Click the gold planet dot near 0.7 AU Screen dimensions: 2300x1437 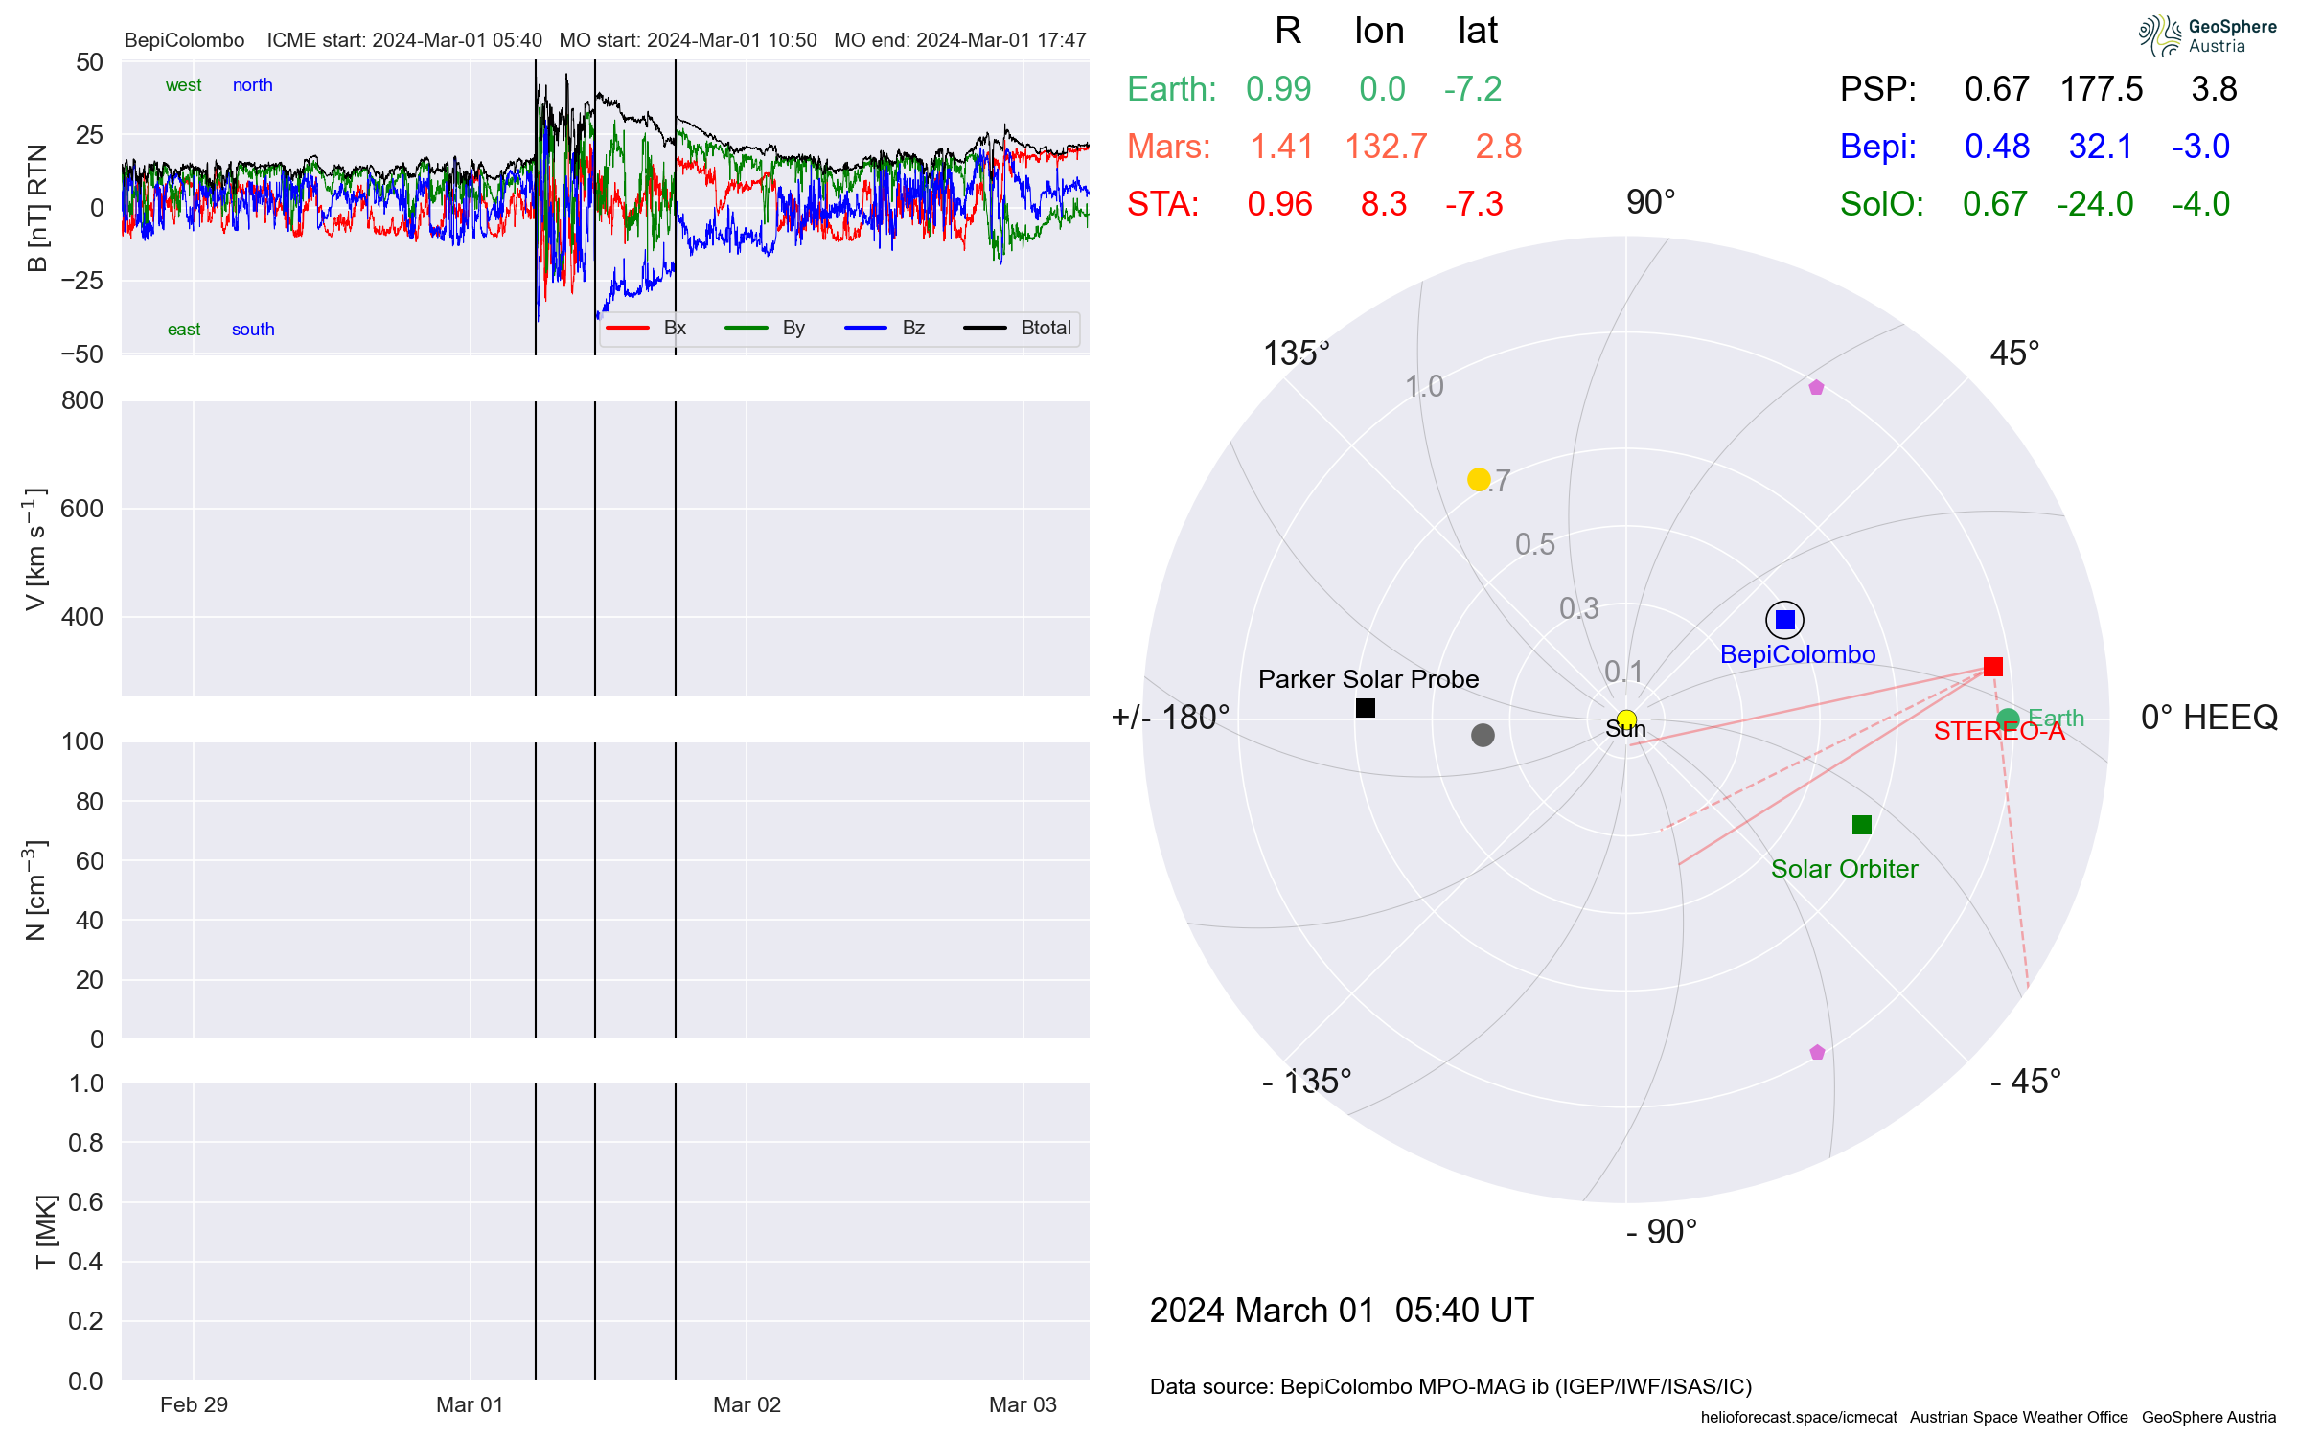click(1479, 479)
